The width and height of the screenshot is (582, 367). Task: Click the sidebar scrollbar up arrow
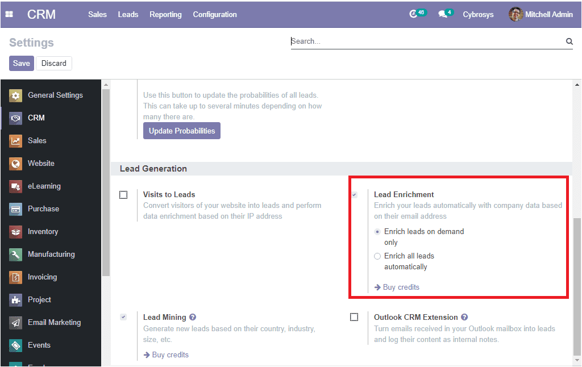click(106, 85)
